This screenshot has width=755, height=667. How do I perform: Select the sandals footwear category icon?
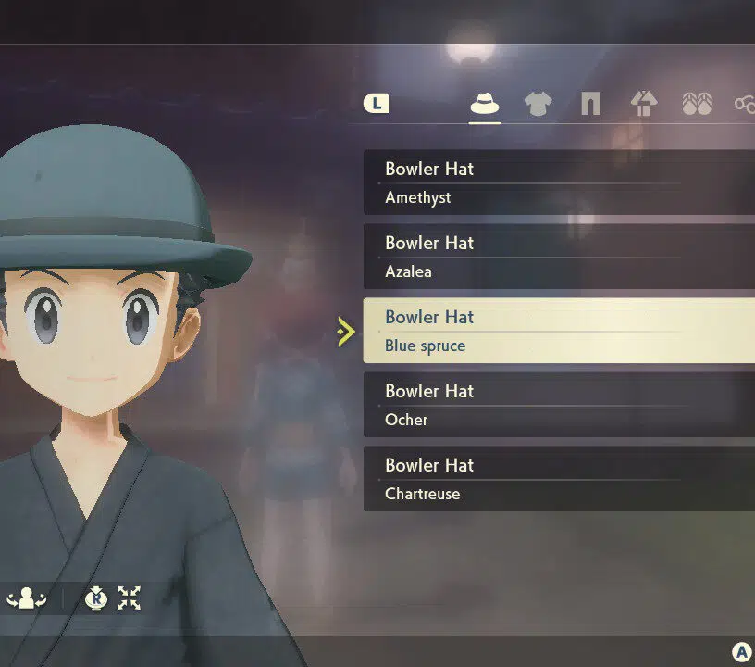[x=697, y=105]
